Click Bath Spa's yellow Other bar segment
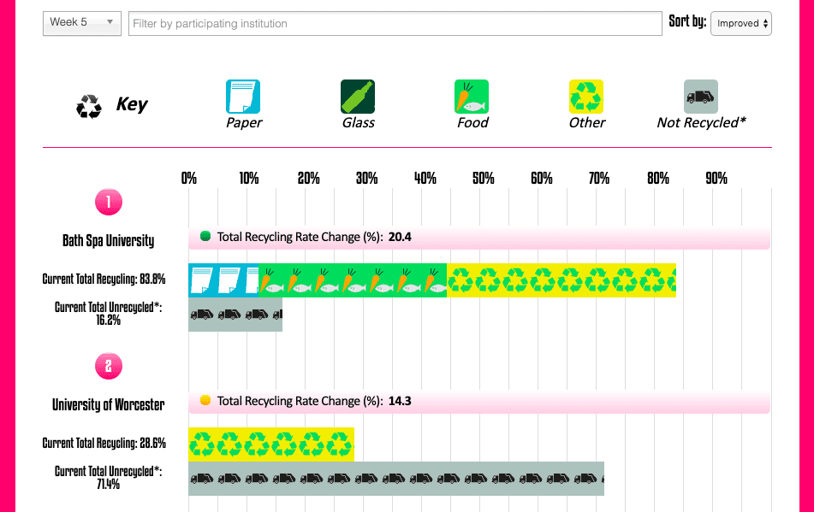 pyautogui.click(x=561, y=280)
